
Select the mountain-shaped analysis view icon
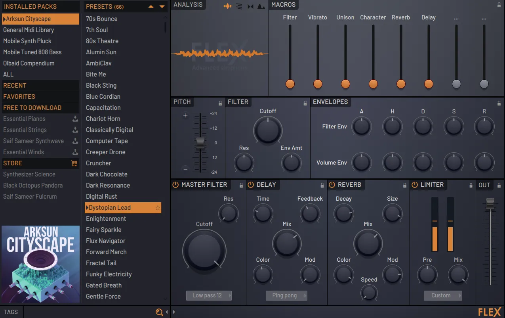tap(261, 6)
